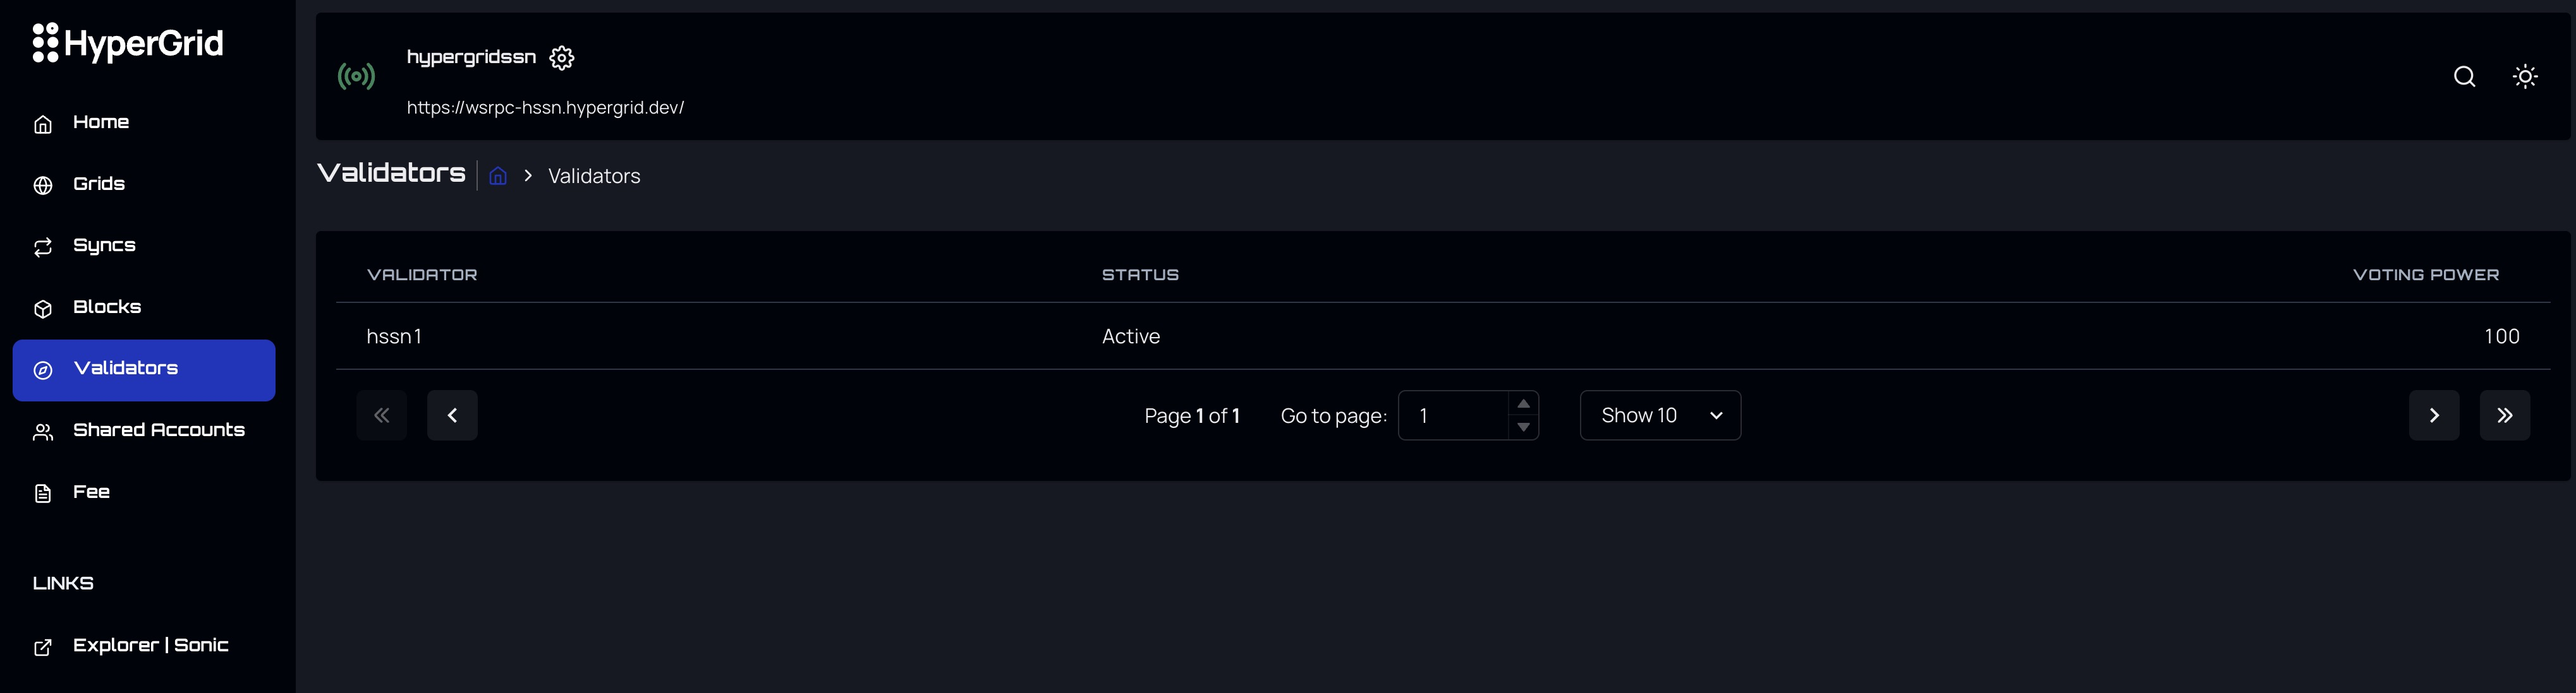Open the Show 10 rows dropdown
The height and width of the screenshot is (693, 2576).
(1660, 415)
